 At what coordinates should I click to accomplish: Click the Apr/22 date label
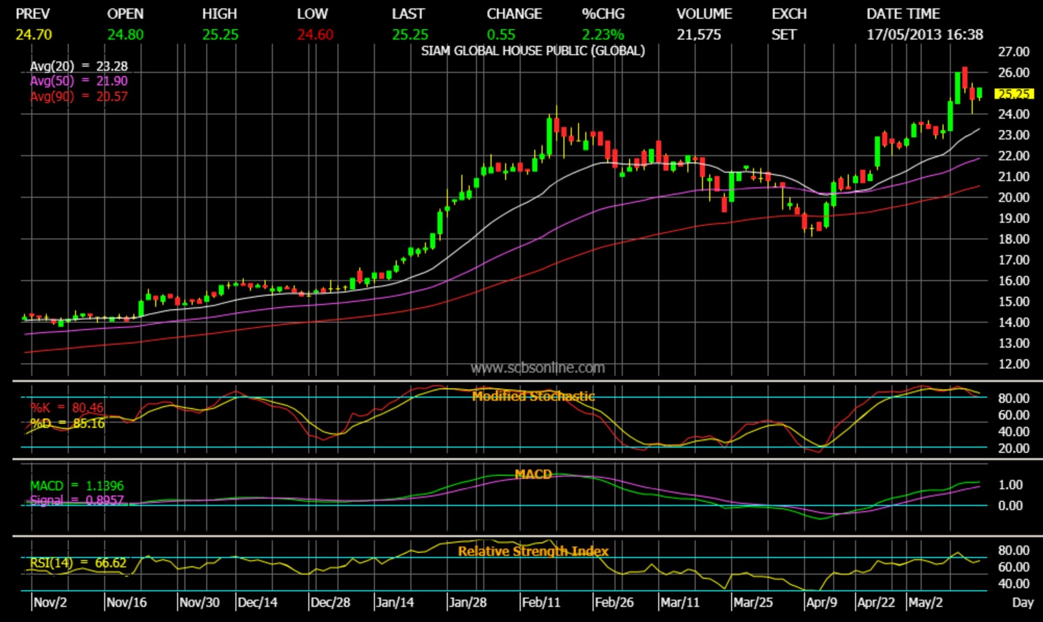tap(876, 603)
